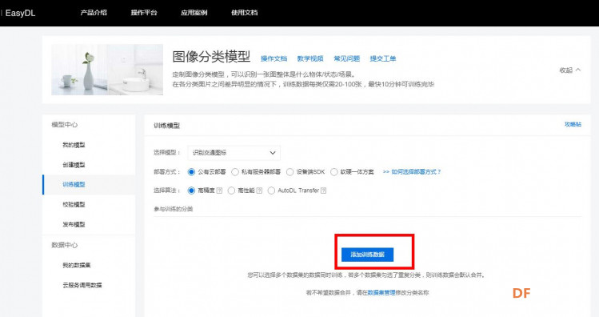The image size is (599, 317).
Task: Click the 高性能 help question-mark icon
Action: pyautogui.click(x=259, y=191)
